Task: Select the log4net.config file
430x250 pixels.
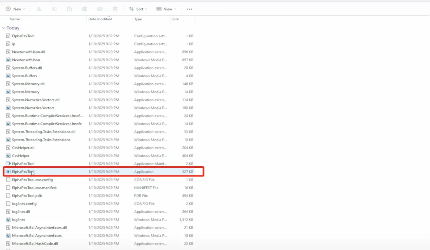Action: [x=24, y=204]
